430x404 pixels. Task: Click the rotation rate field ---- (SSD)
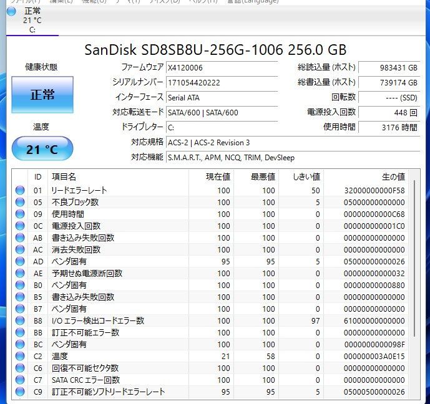click(389, 97)
